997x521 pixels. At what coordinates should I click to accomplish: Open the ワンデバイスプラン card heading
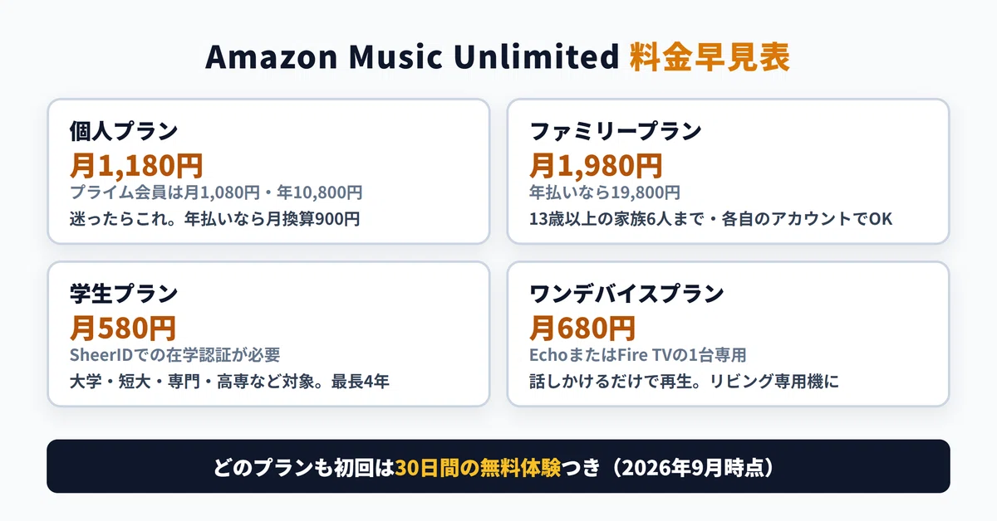626,294
